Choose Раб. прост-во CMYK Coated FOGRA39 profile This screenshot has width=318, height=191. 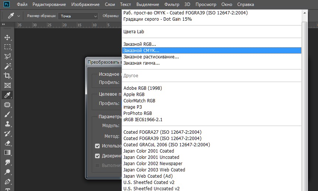(212, 13)
